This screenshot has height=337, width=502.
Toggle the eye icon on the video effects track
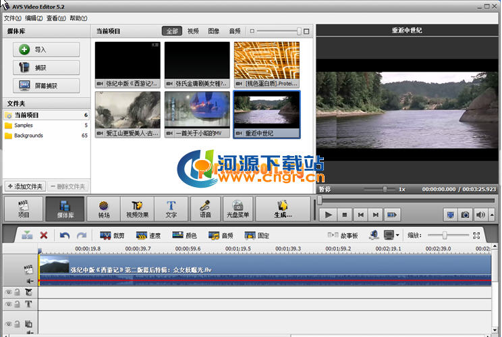[x=8, y=292]
